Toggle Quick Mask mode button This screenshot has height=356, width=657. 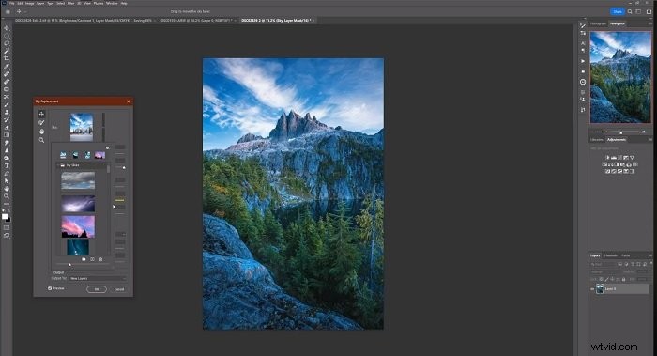click(x=7, y=227)
